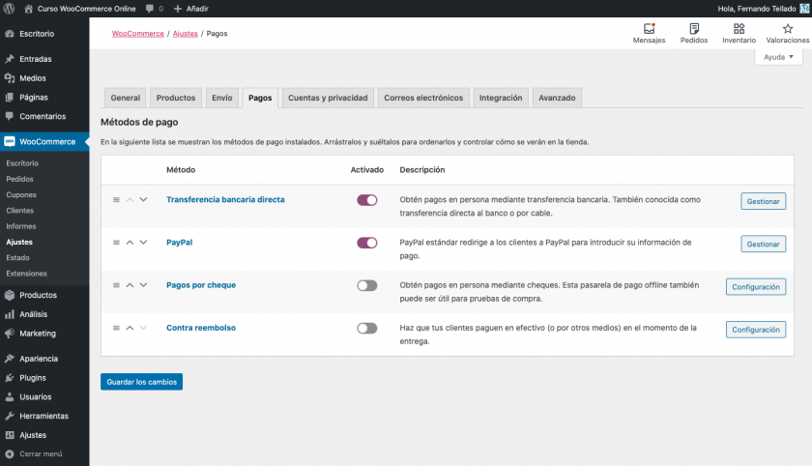Click Guardar los cambios button
Image resolution: width=812 pixels, height=466 pixels.
[141, 382]
